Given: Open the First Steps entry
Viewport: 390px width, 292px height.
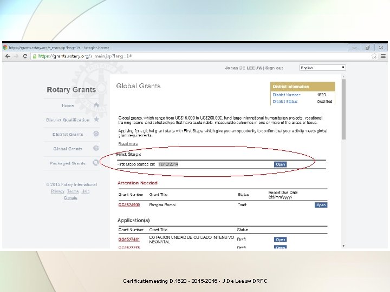Looking at the screenshot, I should 281,164.
